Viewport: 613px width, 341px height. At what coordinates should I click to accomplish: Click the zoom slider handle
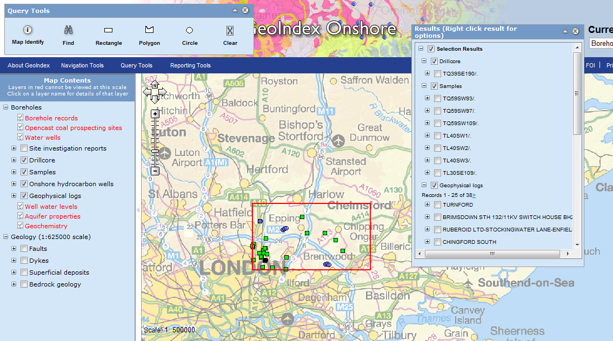[155, 151]
